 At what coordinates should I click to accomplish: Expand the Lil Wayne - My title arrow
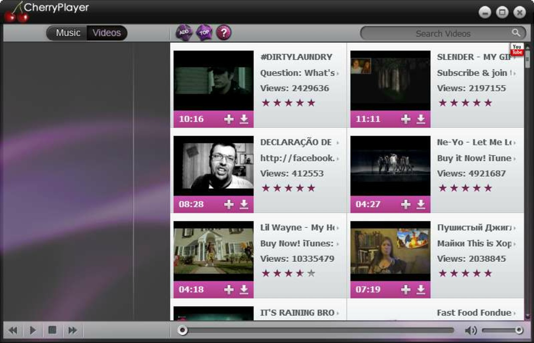tap(338, 228)
